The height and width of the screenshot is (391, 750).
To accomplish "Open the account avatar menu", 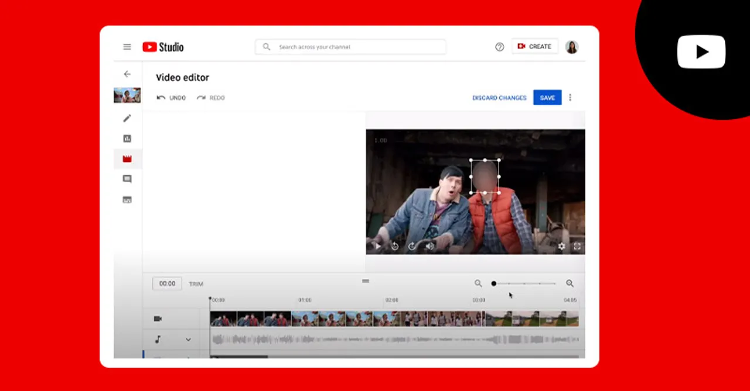I will pos(572,47).
